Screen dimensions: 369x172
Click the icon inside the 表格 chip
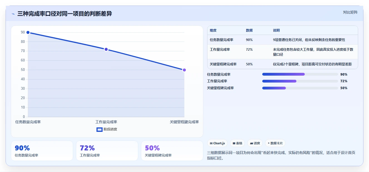pyautogui.click(x=234, y=143)
